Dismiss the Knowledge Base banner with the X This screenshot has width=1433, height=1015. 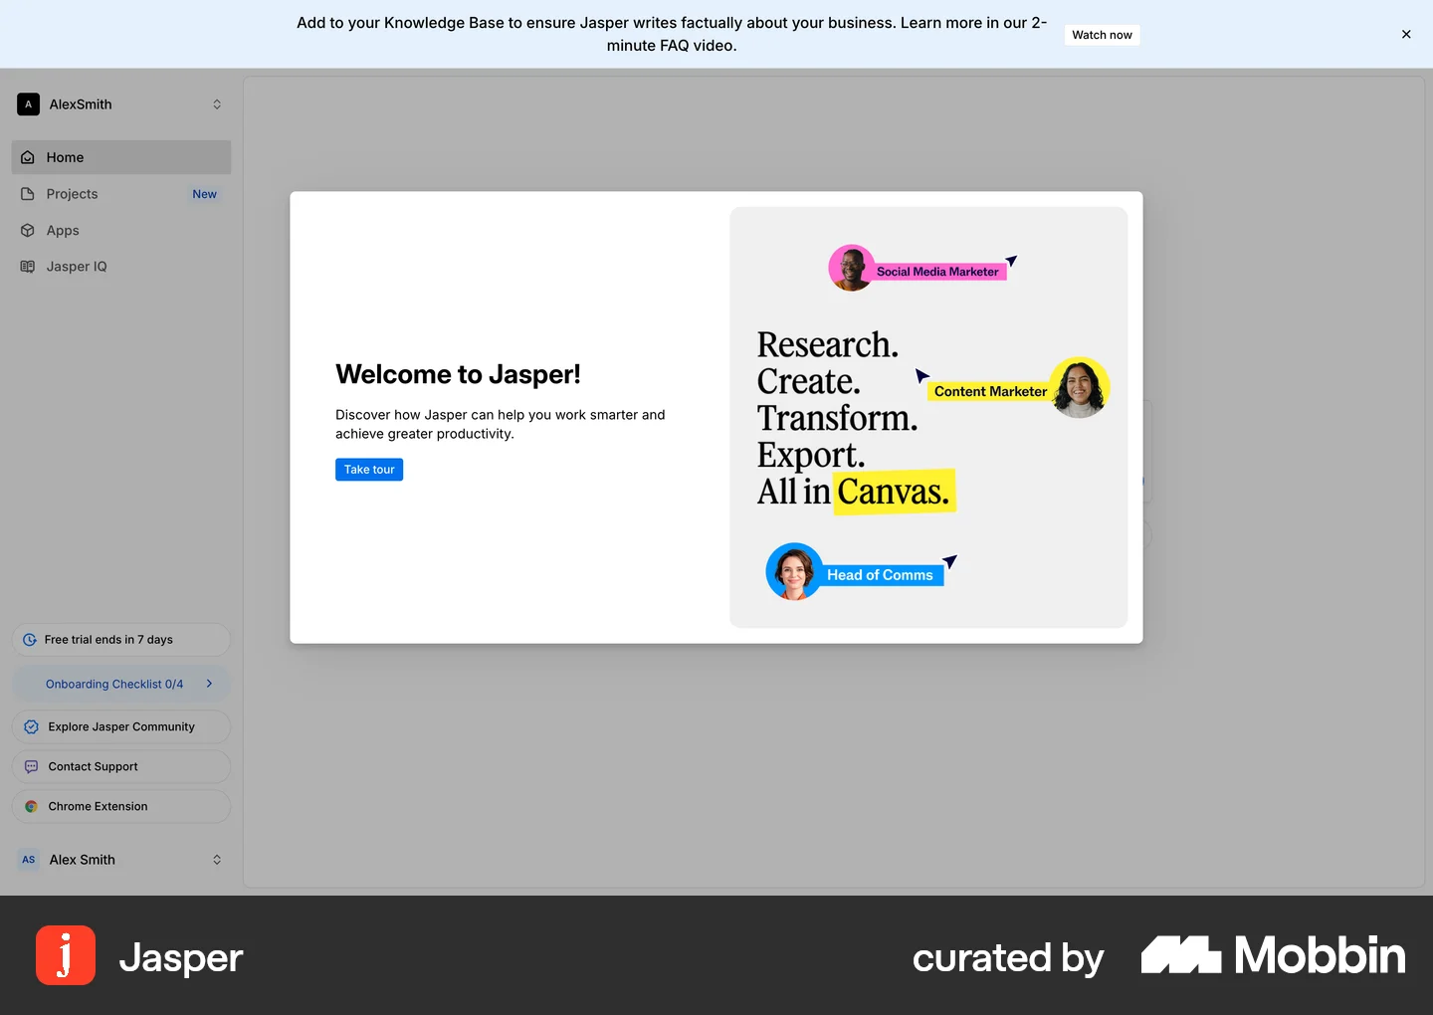[x=1406, y=34]
